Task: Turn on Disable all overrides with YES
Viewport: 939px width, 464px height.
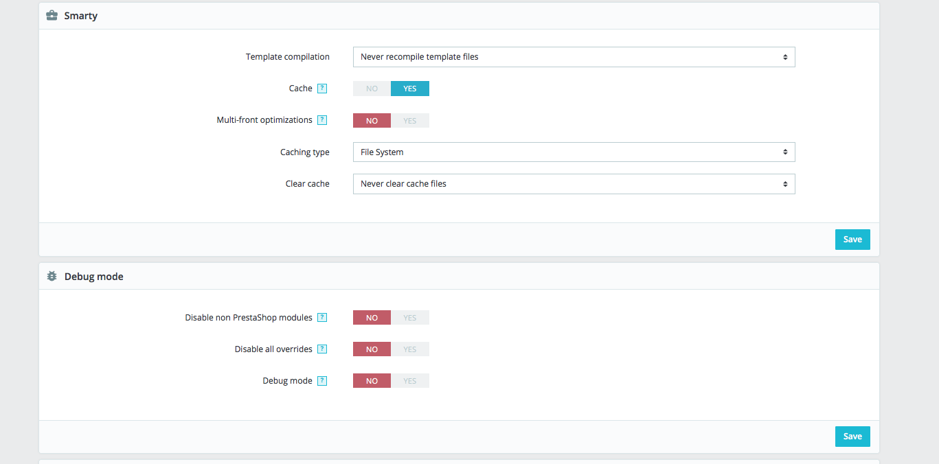Action: [x=410, y=349]
